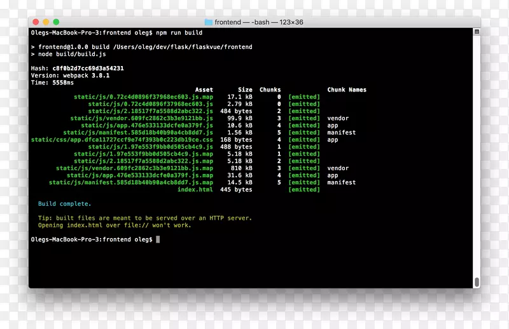This screenshot has width=509, height=329.
Task: Click the 'Asset' column header
Action: pyautogui.click(x=204, y=90)
